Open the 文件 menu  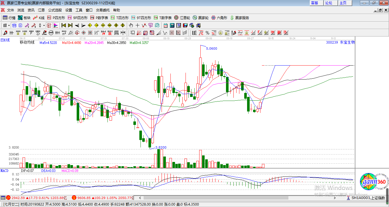click(11, 10)
